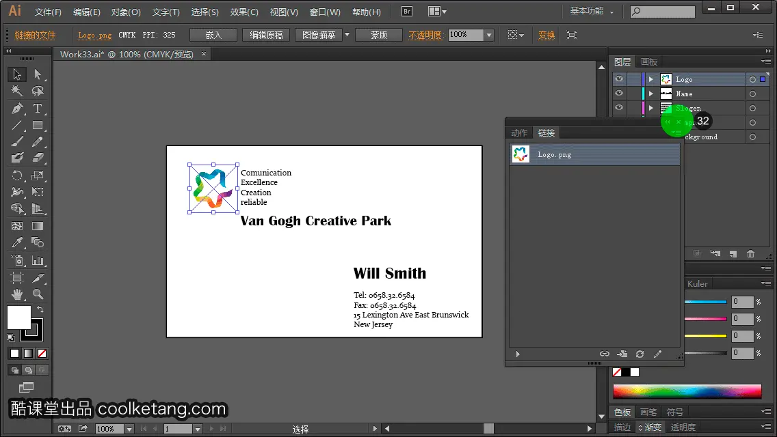Open 文件(F) menu
The height and width of the screenshot is (437, 777).
tap(48, 12)
